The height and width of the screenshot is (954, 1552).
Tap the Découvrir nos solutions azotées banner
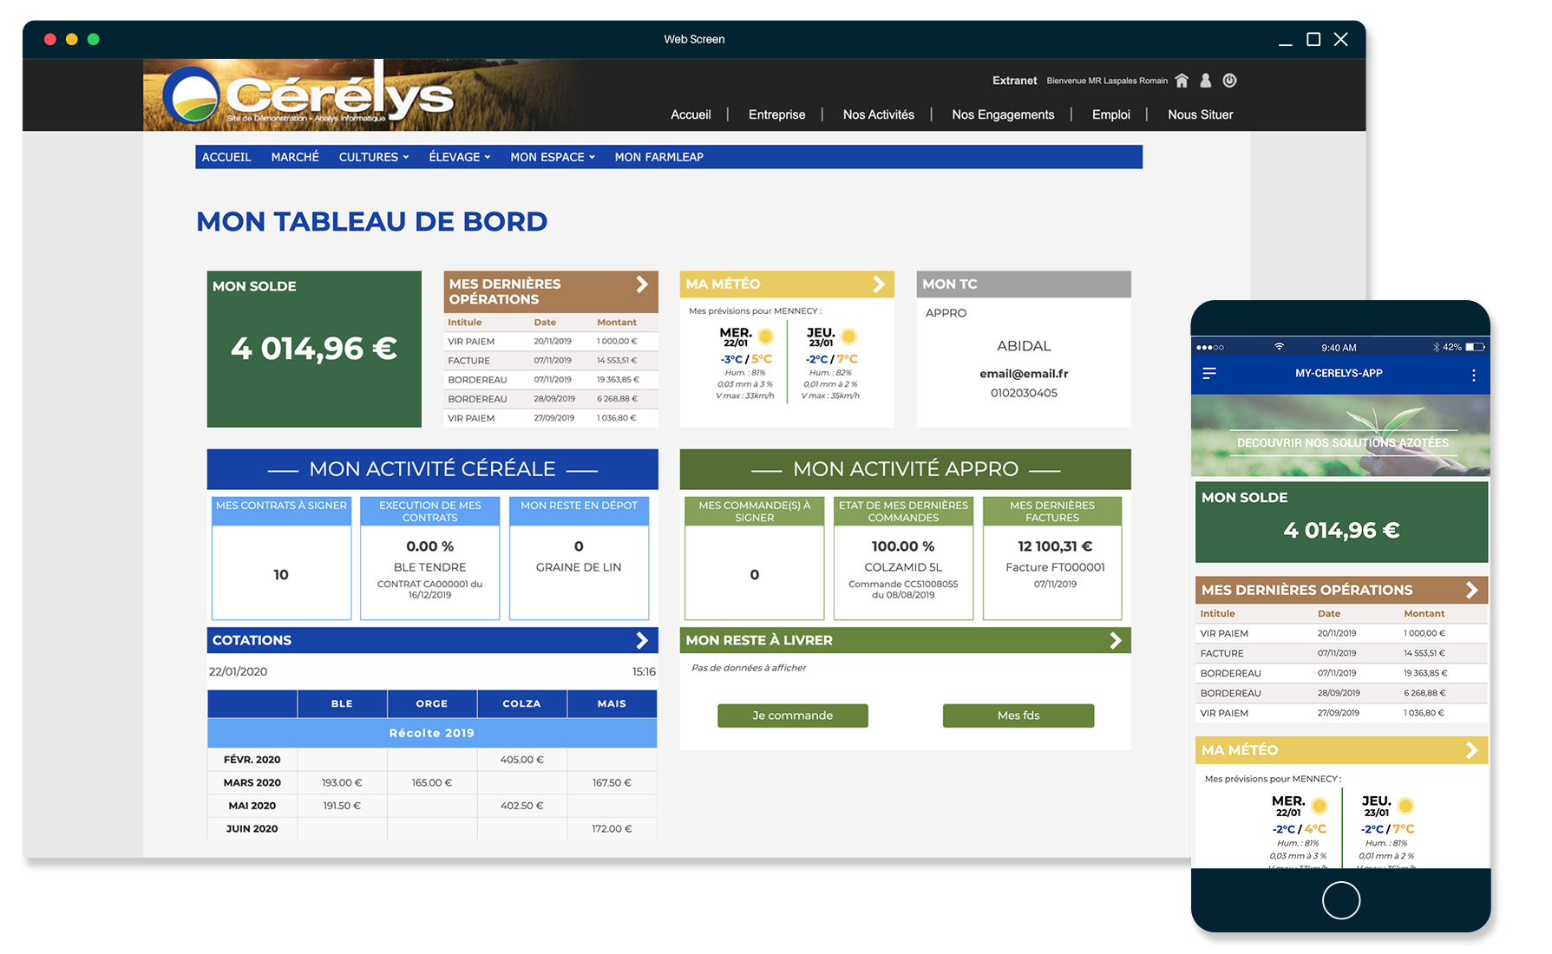[1341, 437]
